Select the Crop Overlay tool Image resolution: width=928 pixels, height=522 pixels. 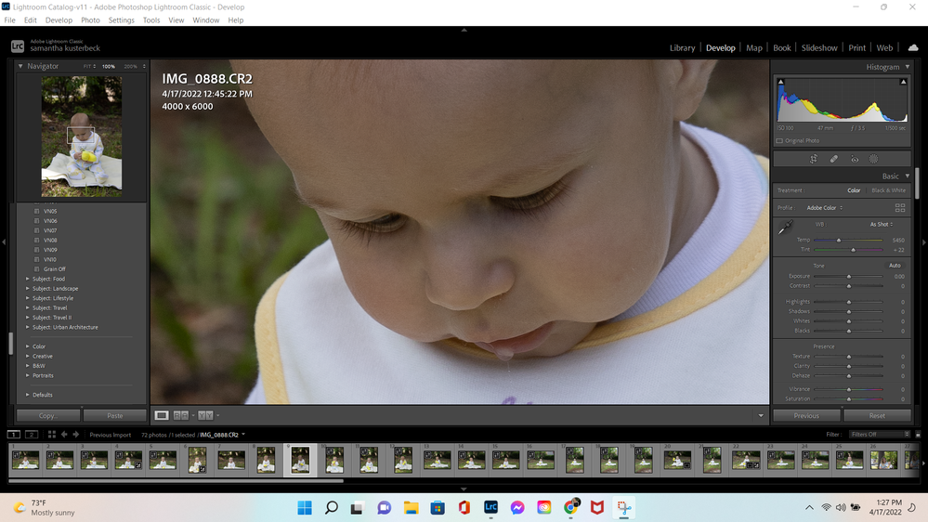pos(813,159)
